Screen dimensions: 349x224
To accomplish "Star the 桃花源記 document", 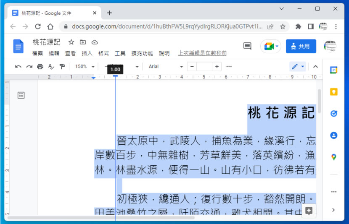I will tap(71, 42).
